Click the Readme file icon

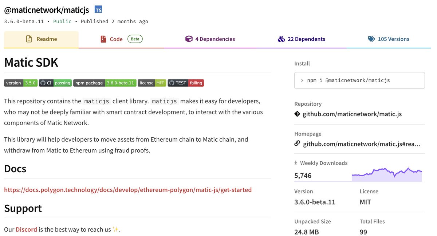coord(29,39)
